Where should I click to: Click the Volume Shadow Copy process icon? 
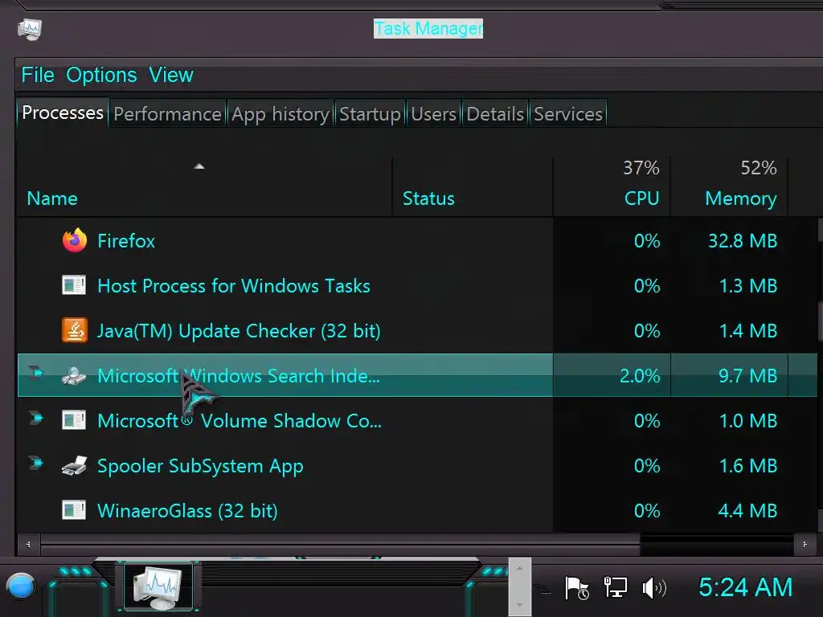pyautogui.click(x=73, y=420)
